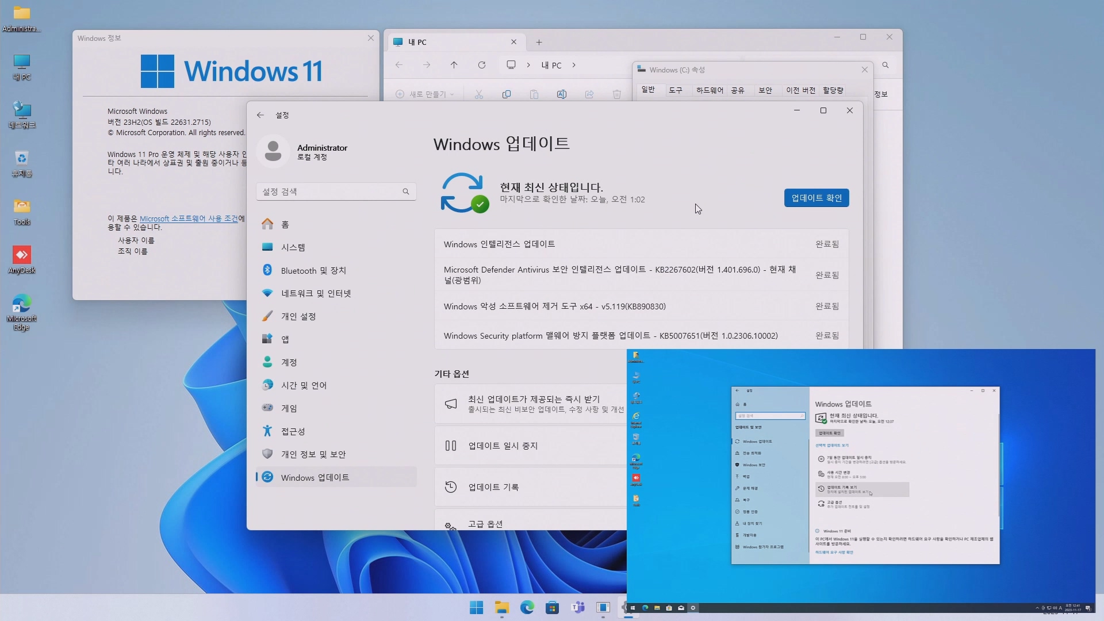
Task: Open 새로 만들기 dropdown in Explorer
Action: [425, 94]
